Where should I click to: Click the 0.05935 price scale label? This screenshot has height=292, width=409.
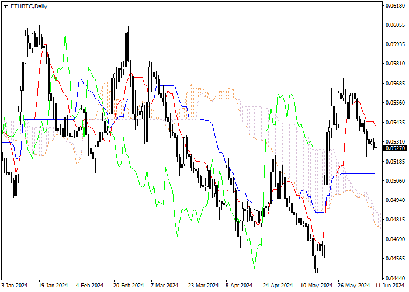(395, 44)
